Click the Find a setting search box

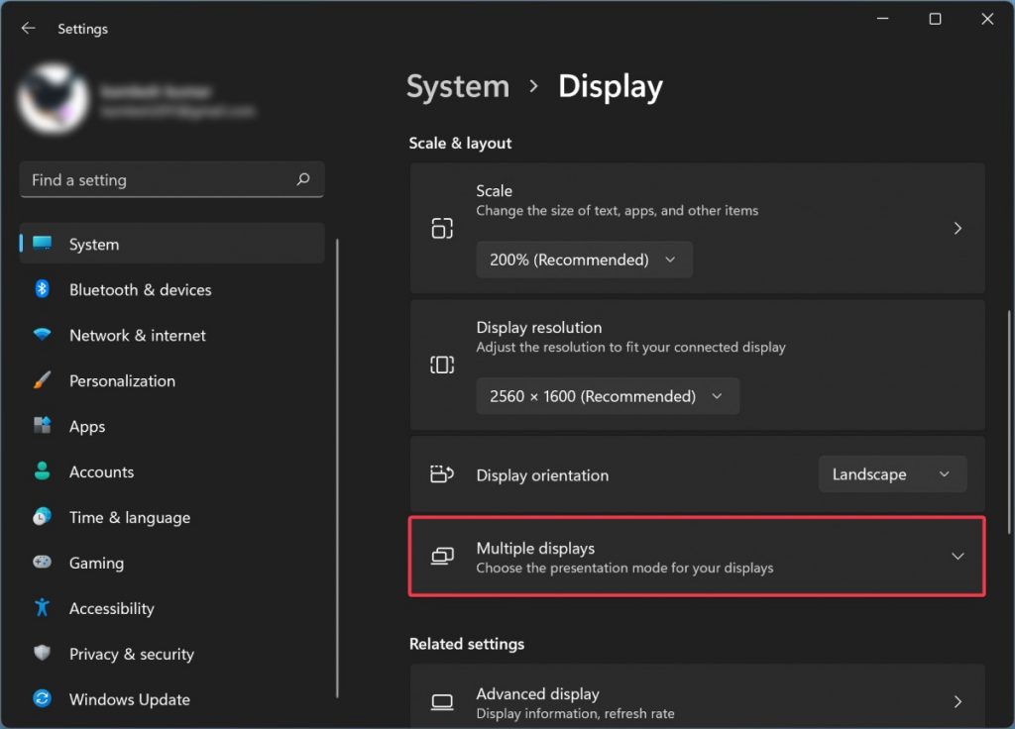click(171, 179)
